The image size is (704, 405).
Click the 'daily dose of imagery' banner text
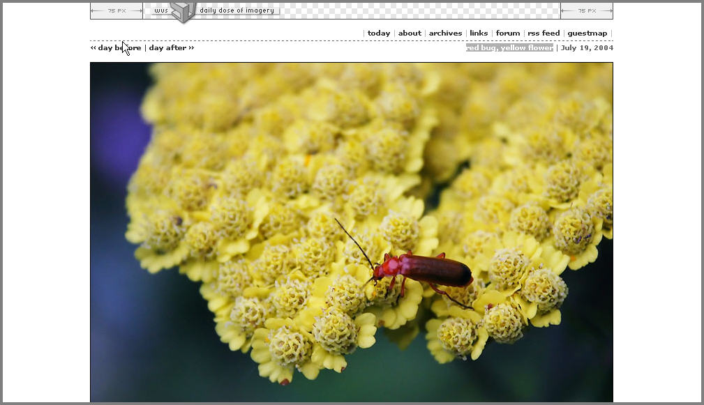coord(237,10)
